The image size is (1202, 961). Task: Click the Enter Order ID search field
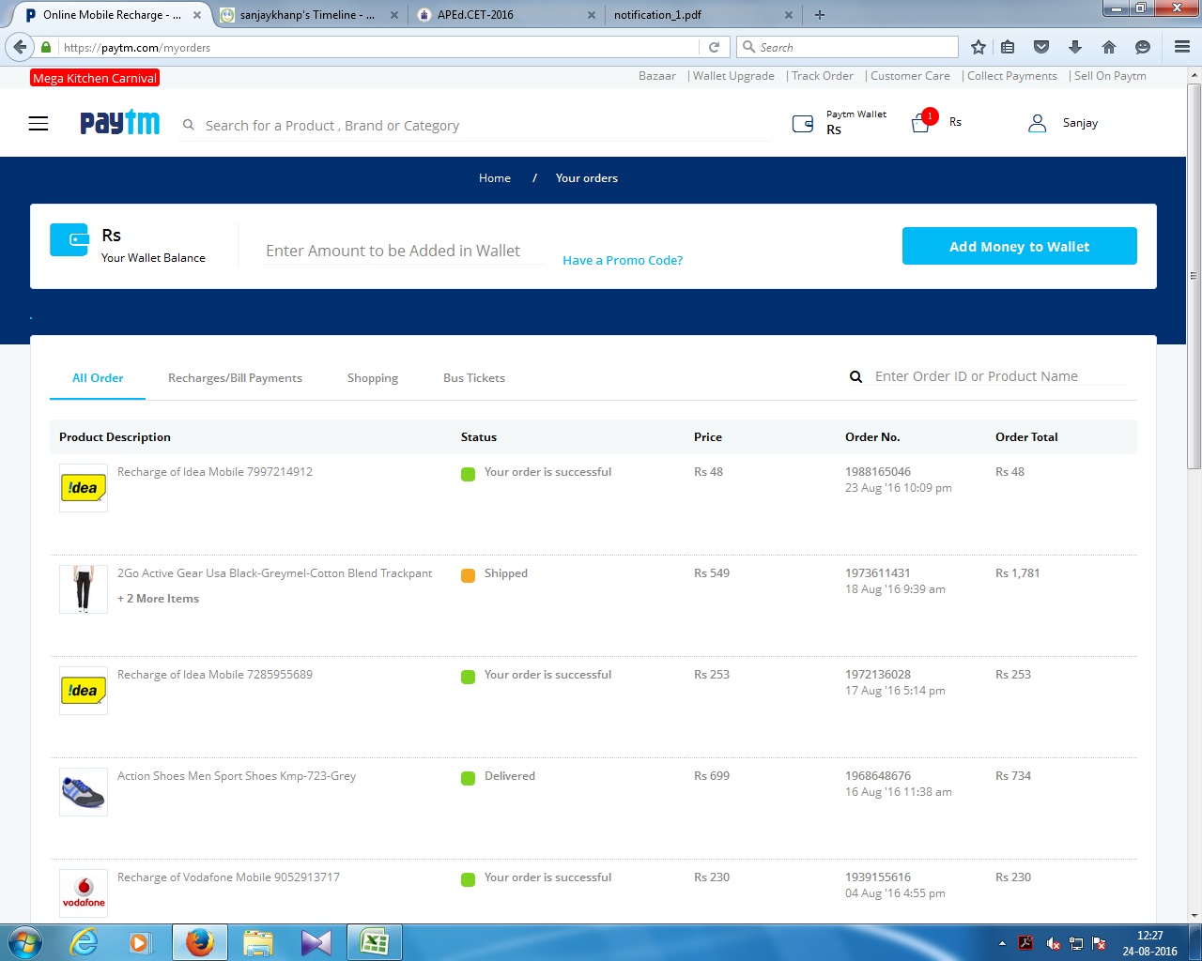tap(998, 376)
